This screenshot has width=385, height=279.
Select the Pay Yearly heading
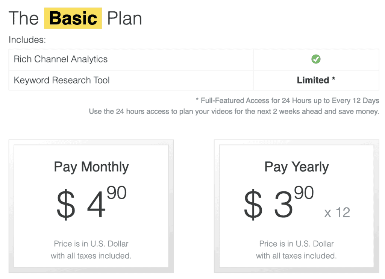pos(296,167)
